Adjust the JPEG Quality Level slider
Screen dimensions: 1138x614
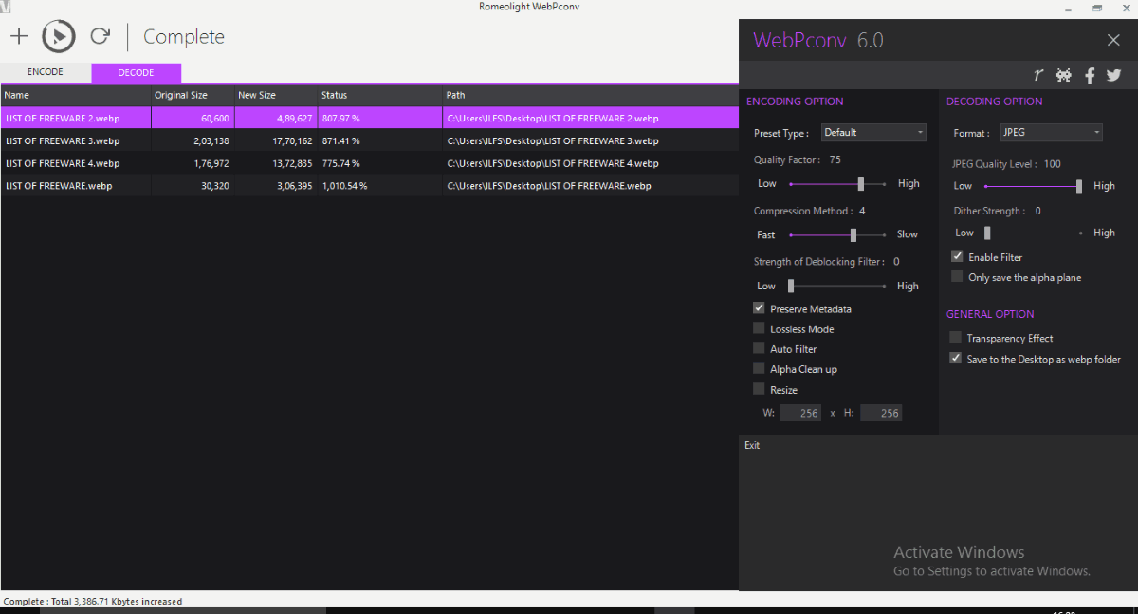[1033, 186]
